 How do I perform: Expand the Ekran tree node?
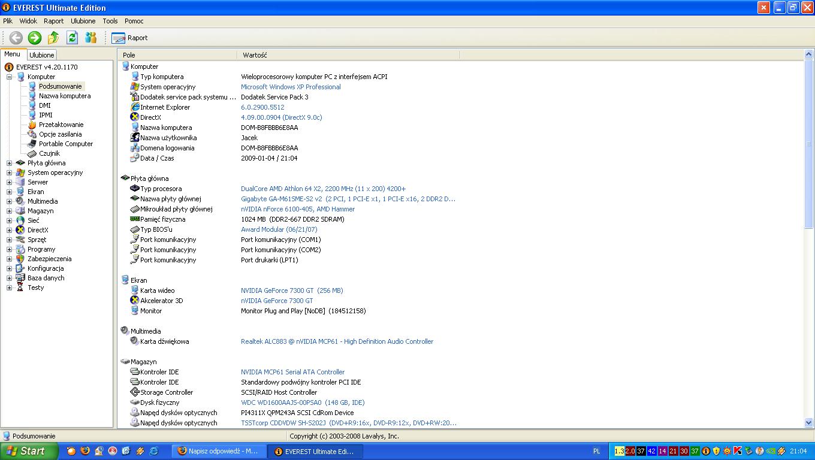click(9, 192)
